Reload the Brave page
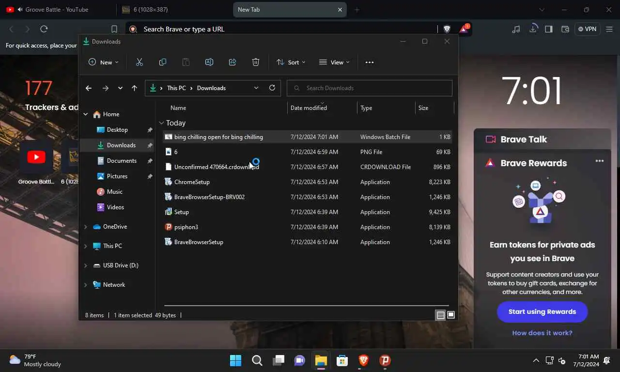The width and height of the screenshot is (620, 372). tap(44, 29)
